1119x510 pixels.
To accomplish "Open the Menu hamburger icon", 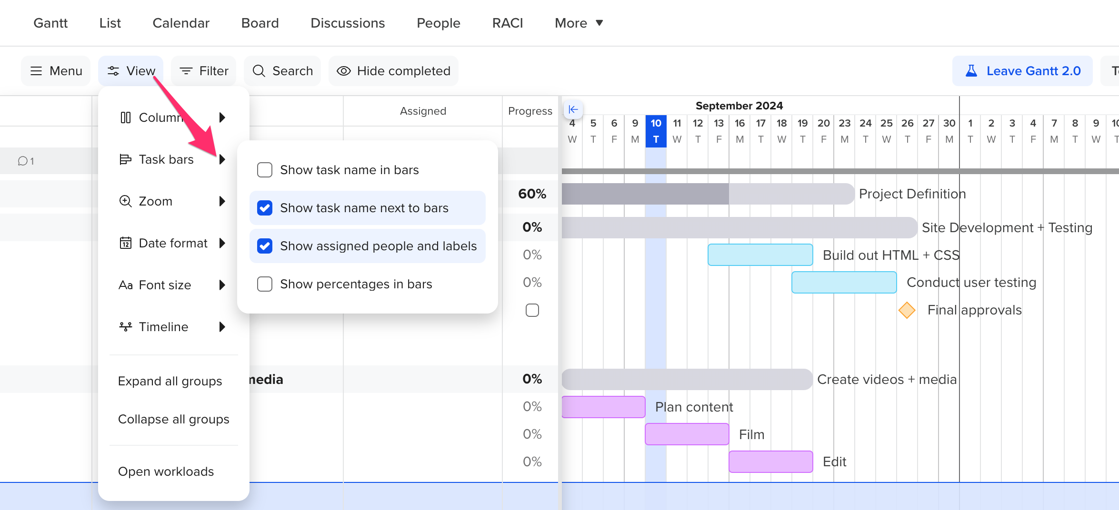I will [x=37, y=70].
